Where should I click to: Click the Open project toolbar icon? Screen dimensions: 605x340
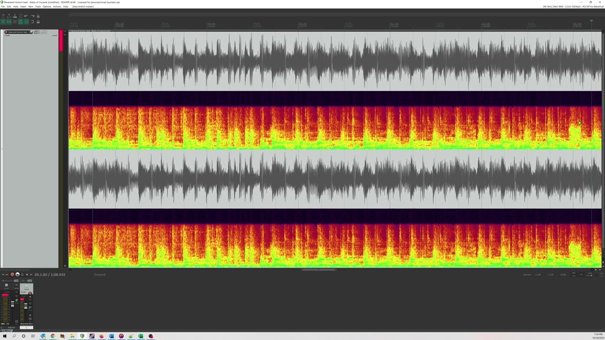[x=9, y=16]
